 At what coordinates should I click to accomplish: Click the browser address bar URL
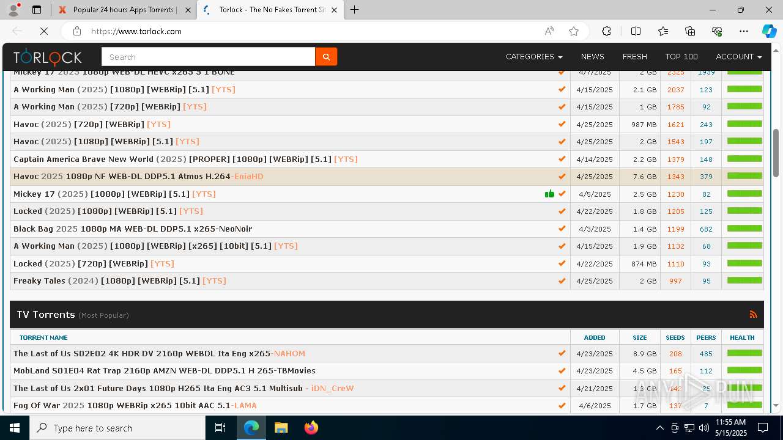coord(136,31)
